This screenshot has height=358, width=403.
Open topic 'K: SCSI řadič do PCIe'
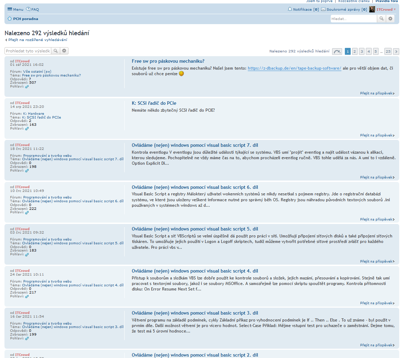tap(154, 103)
